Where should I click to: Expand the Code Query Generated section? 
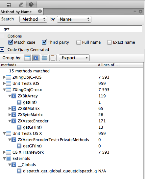pos(2,50)
